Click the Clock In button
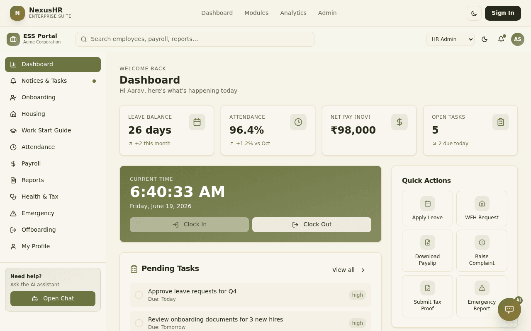 [189, 225]
